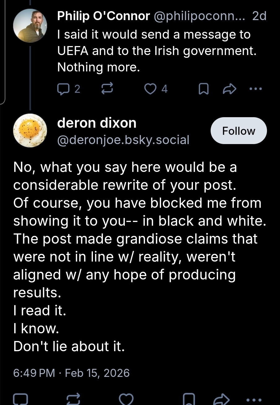The image size is (280, 405).
Task: Repost deron dixon's post
Action: (x=73, y=399)
